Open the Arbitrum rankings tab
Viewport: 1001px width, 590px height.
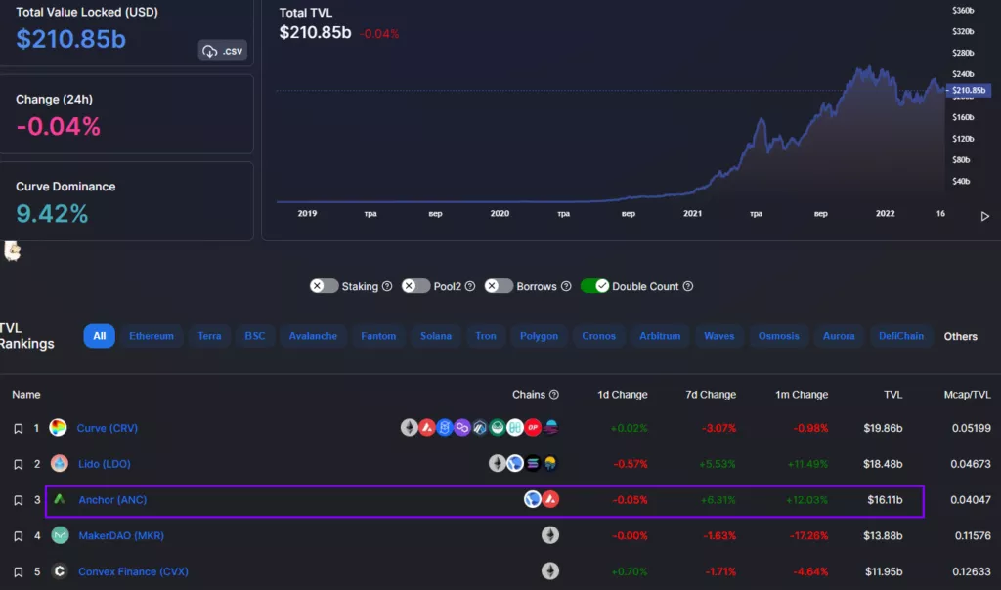pos(660,336)
